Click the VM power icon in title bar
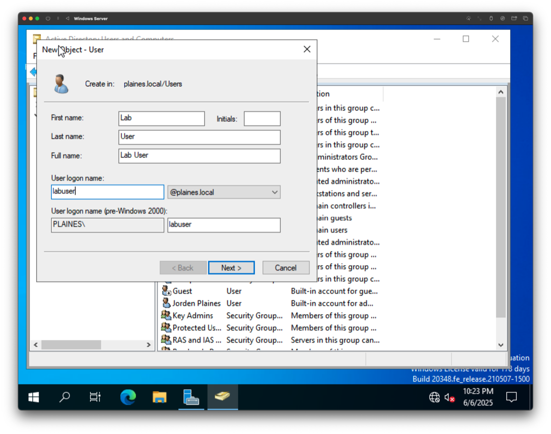551x434 pixels. 48,18
